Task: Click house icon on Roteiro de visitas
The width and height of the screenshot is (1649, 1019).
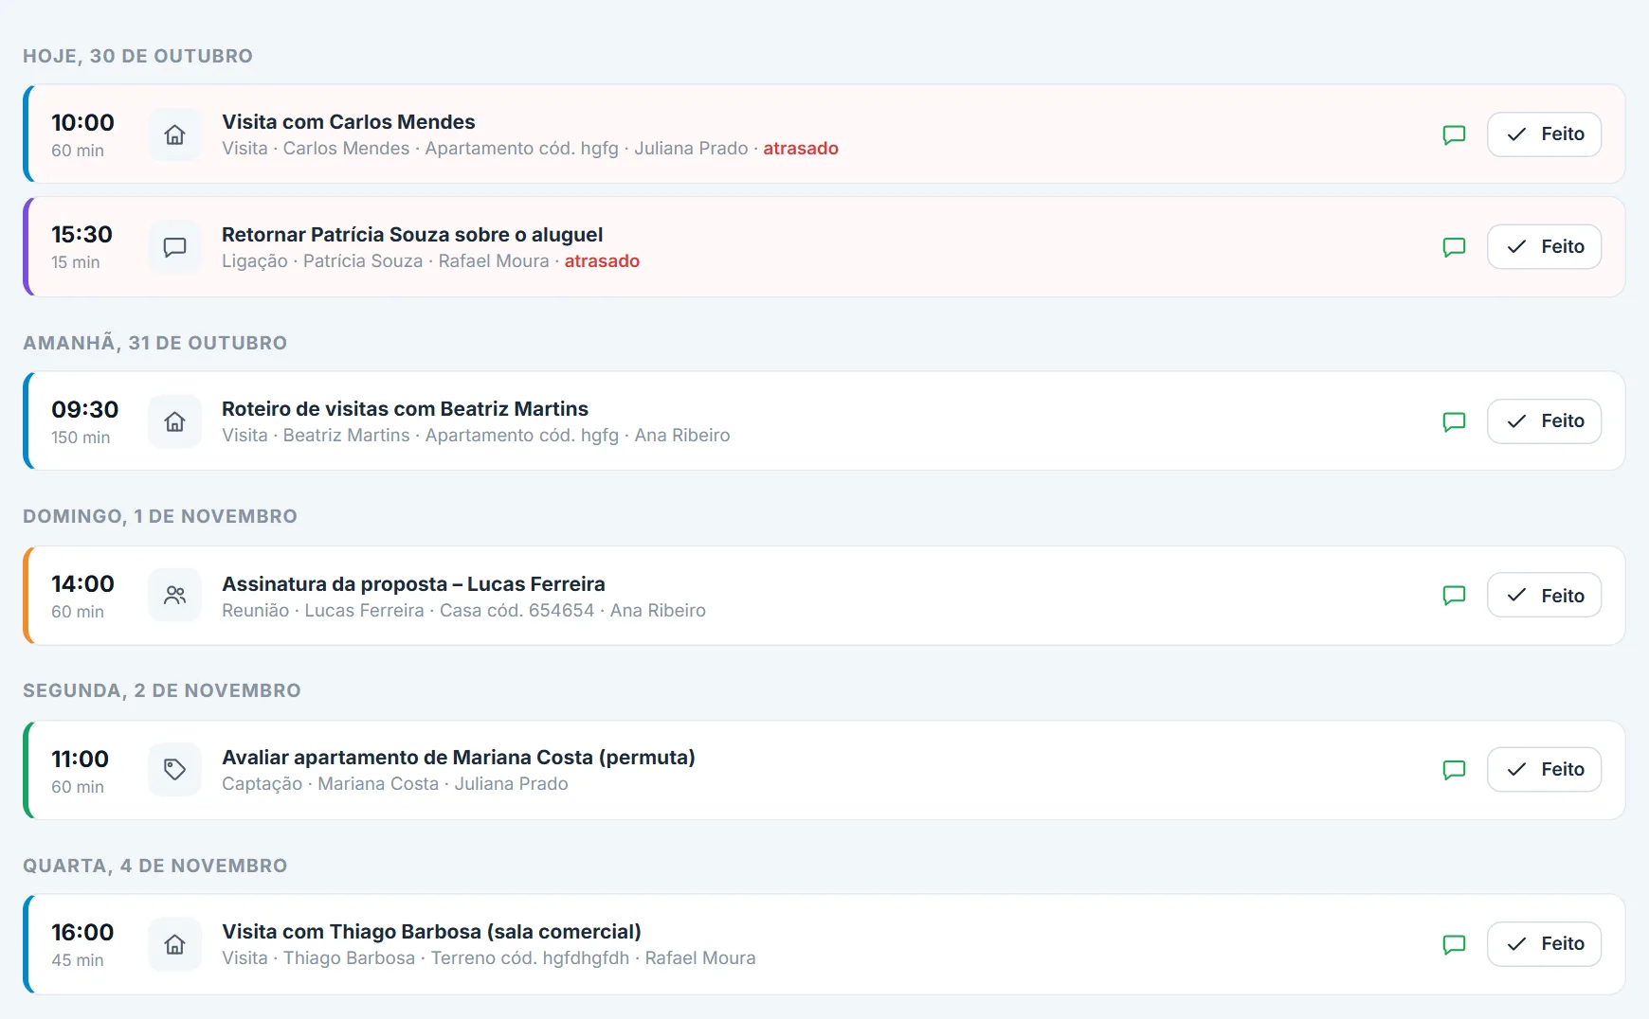Action: (174, 421)
